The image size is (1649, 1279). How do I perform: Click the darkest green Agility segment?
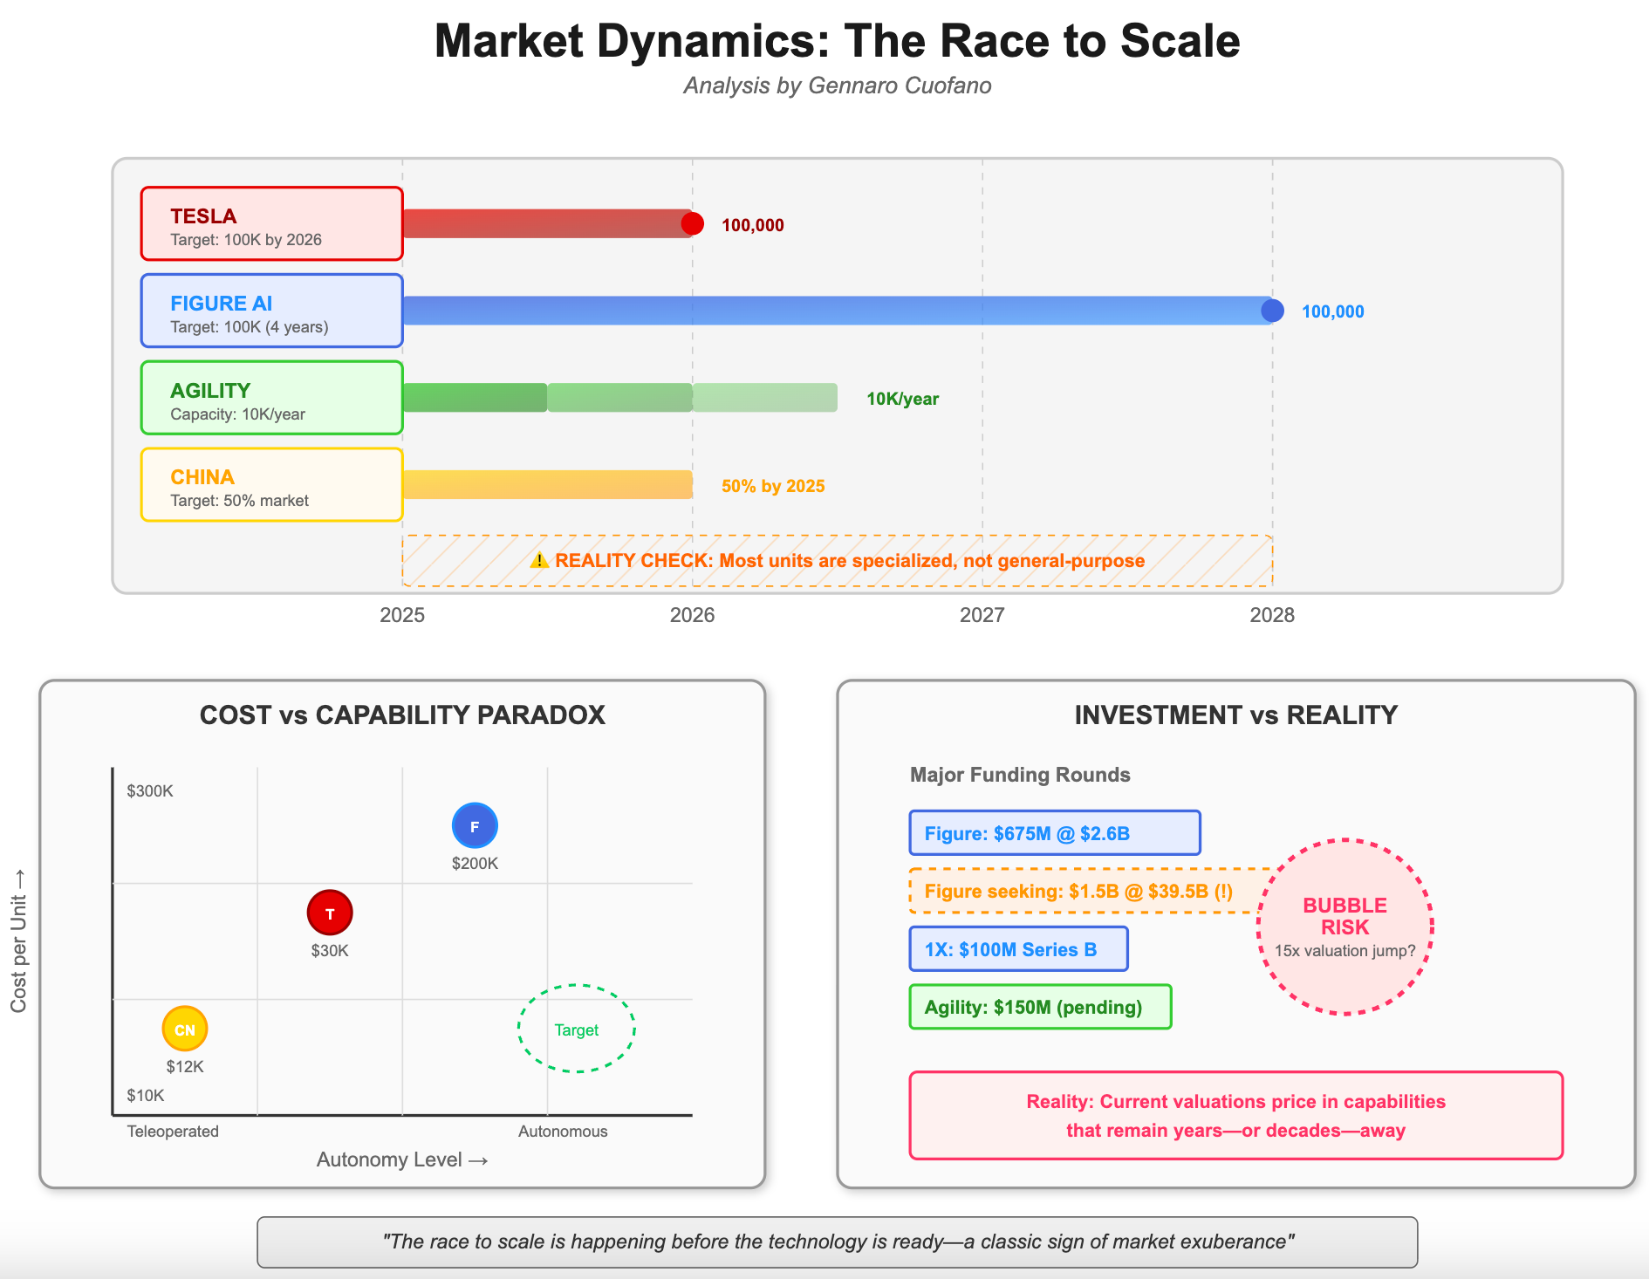click(475, 398)
